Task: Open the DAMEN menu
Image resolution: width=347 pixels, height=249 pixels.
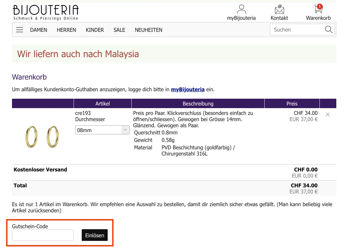Action: (39, 30)
